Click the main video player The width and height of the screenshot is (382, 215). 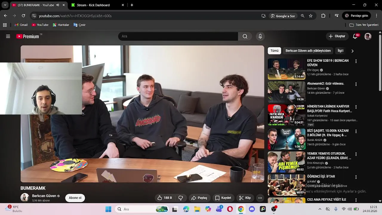(142, 114)
